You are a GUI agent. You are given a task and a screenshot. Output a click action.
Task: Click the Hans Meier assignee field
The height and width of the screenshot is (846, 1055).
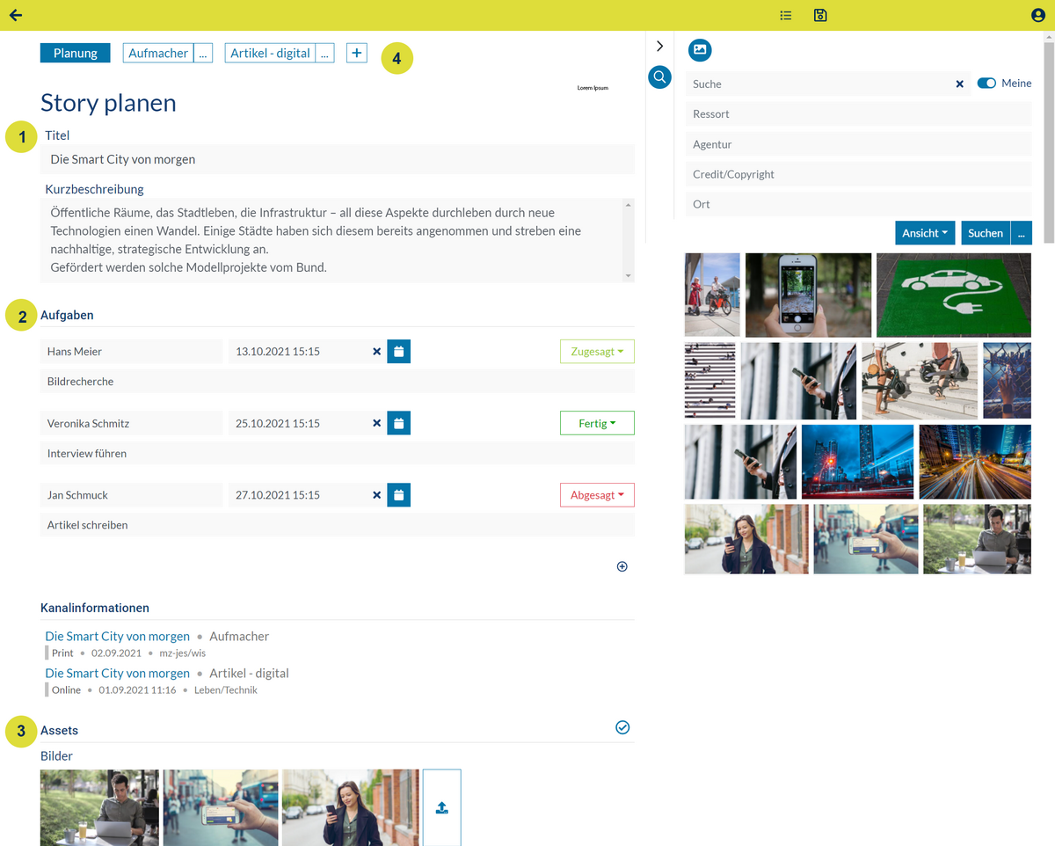[x=132, y=351]
